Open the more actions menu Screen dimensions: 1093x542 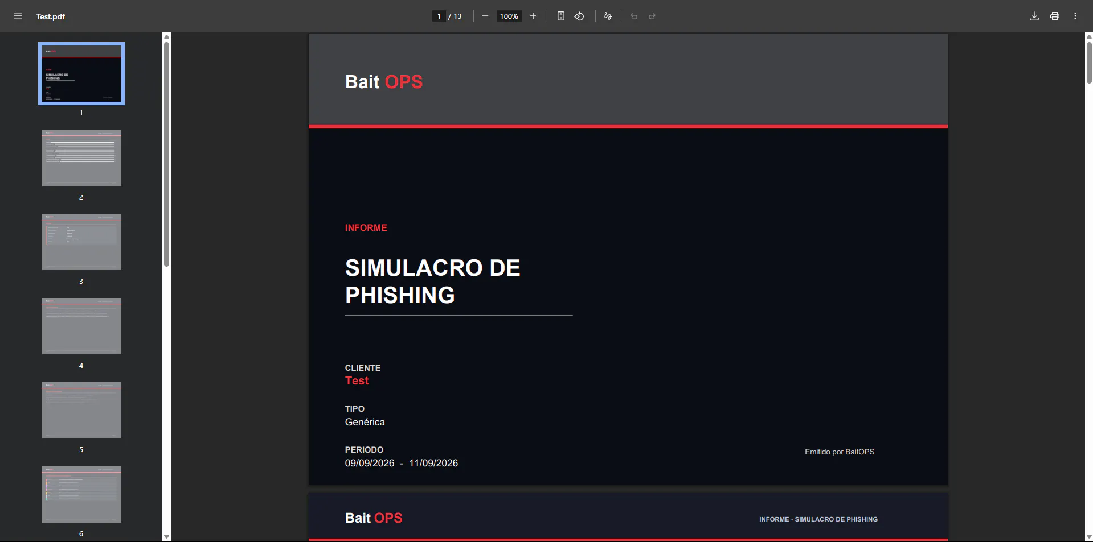(x=1075, y=16)
